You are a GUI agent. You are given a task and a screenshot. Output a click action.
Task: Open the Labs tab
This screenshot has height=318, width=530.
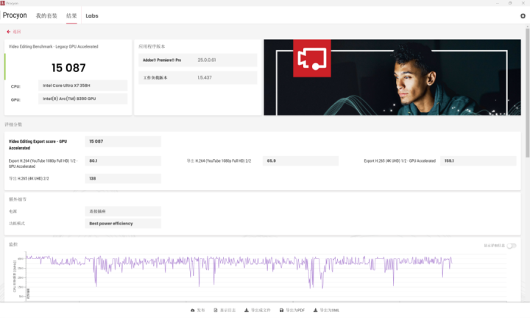tap(92, 15)
